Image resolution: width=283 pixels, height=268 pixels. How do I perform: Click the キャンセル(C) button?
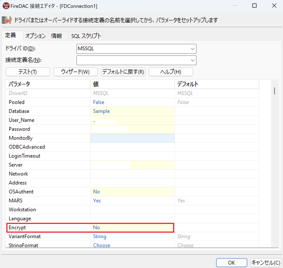266,263
